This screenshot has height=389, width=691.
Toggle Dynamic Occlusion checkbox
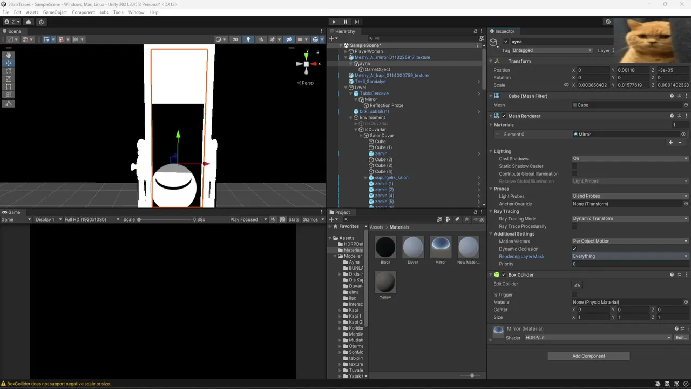click(574, 249)
